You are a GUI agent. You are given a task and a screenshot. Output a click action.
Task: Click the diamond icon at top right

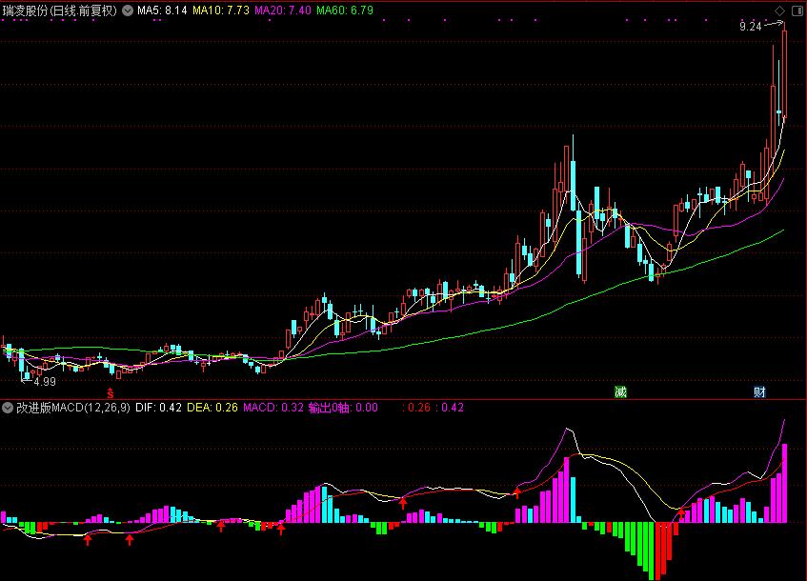[x=780, y=10]
